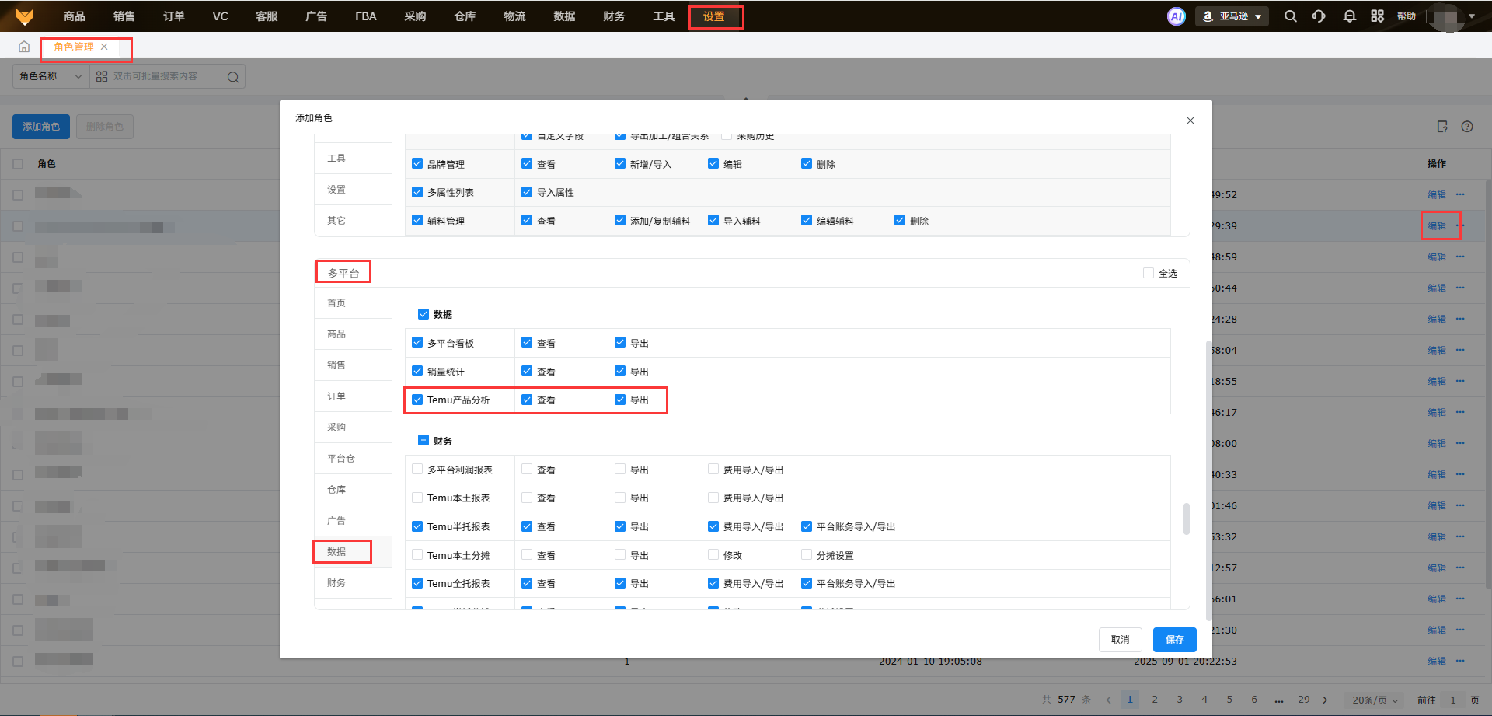Uncheck the 导入属性 checkbox in 多属性列表 row
Image resolution: width=1492 pixels, height=716 pixels.
(527, 192)
